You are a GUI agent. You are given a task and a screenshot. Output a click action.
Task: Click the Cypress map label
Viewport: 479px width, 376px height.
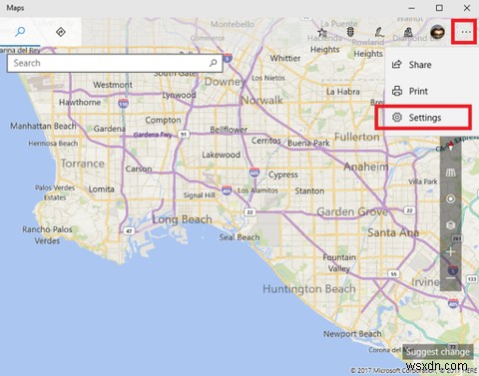pos(283,175)
